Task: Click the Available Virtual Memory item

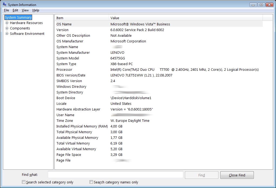Action: click(76, 149)
